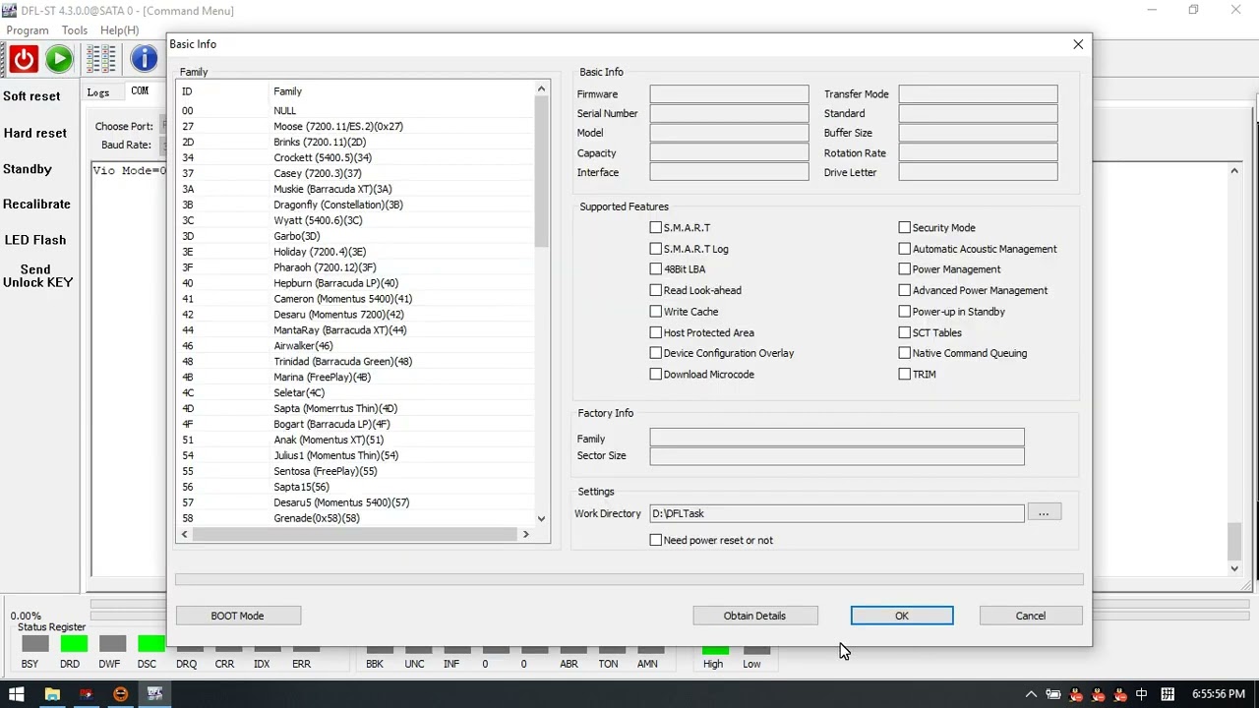Click the list settings toolbar icon
The height and width of the screenshot is (708, 1259).
click(100, 60)
